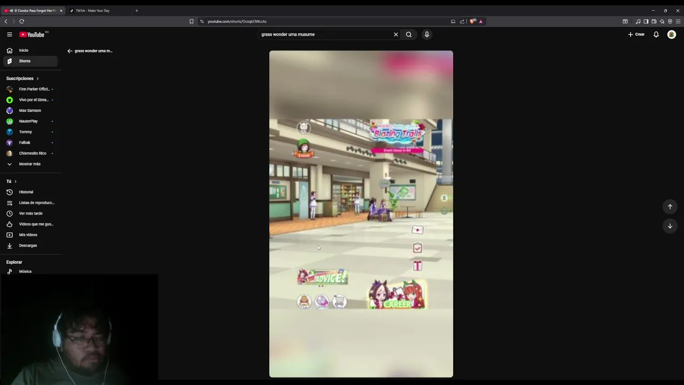
Task: Open the notifications bell
Action: pyautogui.click(x=656, y=34)
